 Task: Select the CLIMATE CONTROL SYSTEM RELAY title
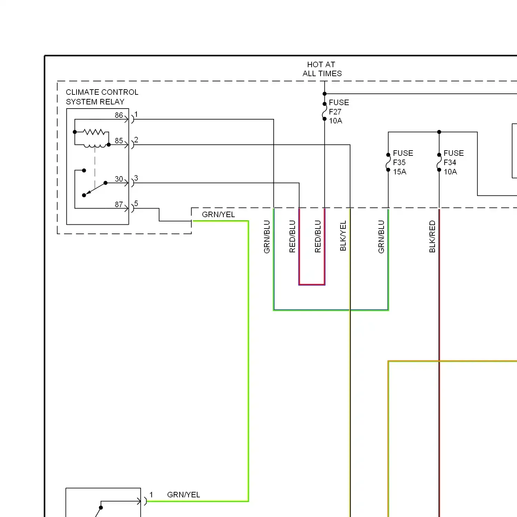click(102, 97)
